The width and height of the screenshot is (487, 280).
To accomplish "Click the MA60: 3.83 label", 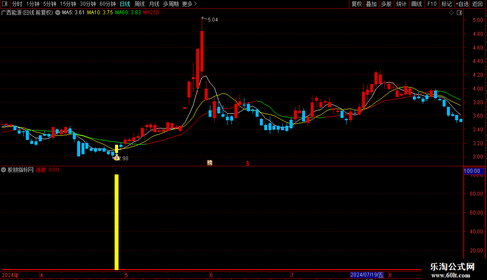I will click(128, 12).
